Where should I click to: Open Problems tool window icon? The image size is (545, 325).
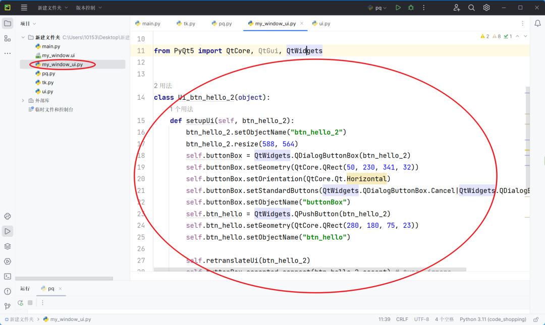click(7, 291)
